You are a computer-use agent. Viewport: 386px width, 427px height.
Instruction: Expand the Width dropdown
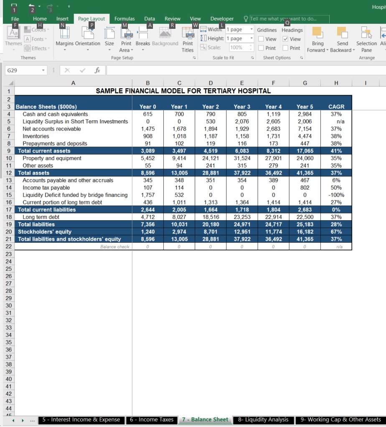(x=251, y=29)
